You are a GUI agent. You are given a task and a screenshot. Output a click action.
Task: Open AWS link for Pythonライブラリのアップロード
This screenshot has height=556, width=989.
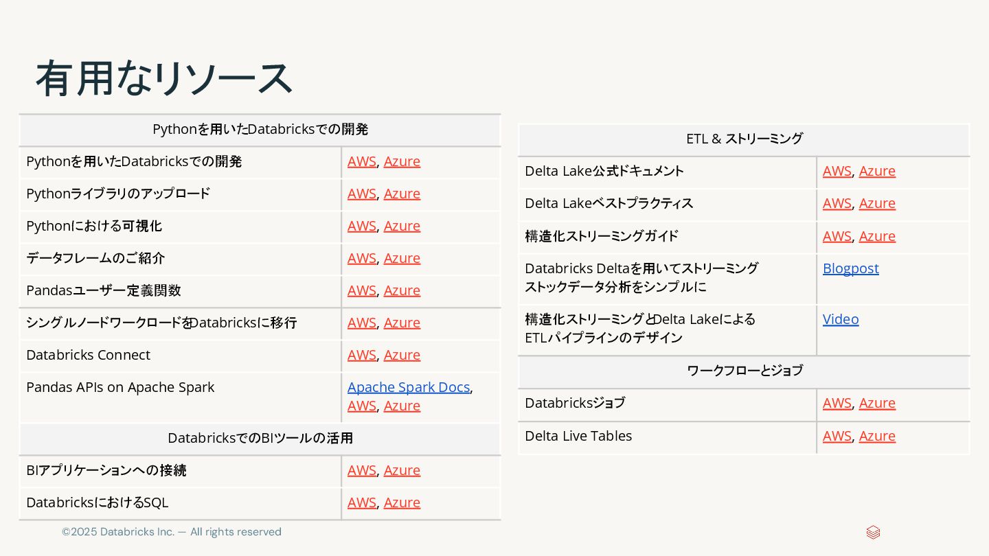(362, 194)
